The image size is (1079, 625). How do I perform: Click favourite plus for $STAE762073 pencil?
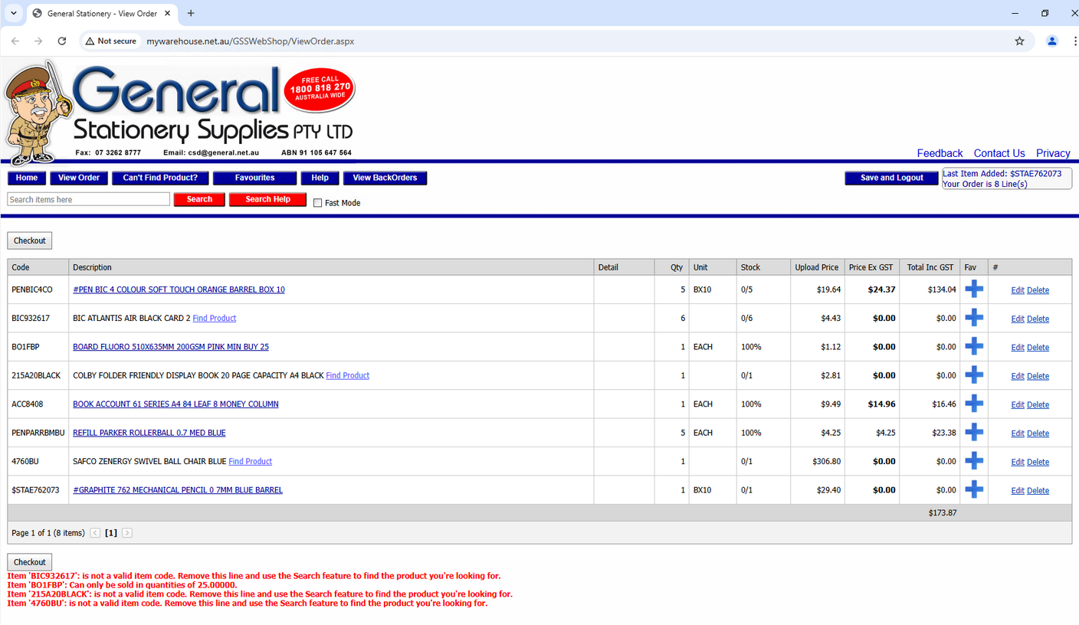(x=973, y=489)
